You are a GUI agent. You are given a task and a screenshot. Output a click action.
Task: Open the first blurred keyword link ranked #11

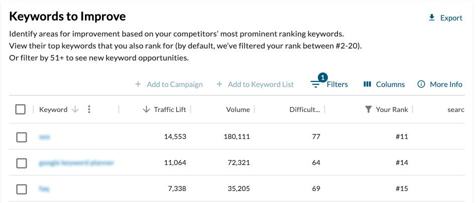click(x=45, y=137)
